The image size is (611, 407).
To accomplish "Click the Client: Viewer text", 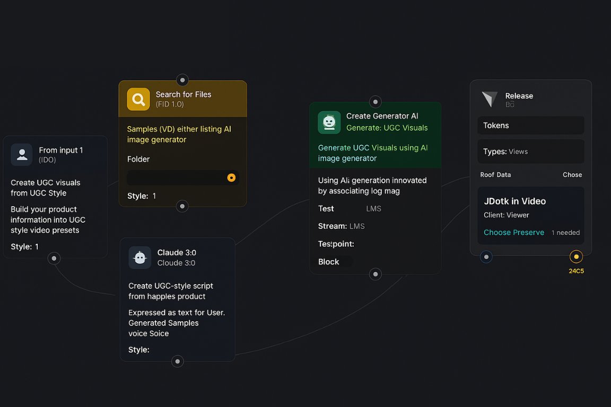I will (506, 215).
